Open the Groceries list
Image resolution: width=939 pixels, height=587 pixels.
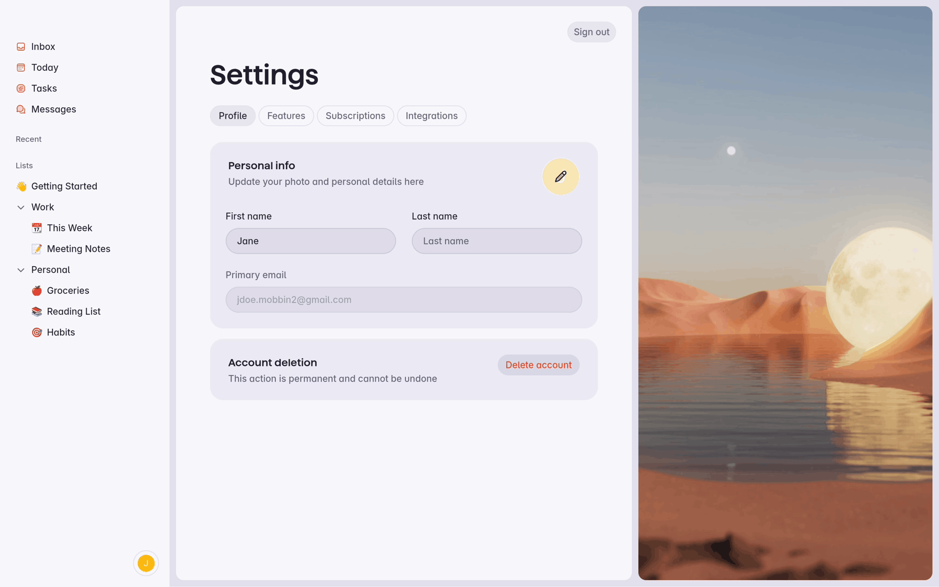tap(68, 291)
